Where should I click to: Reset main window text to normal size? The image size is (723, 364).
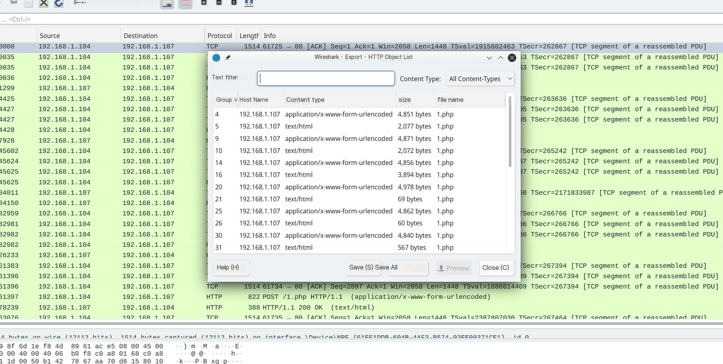click(234, 3)
